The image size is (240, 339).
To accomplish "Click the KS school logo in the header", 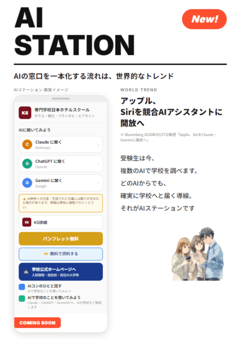I will (x=25, y=113).
